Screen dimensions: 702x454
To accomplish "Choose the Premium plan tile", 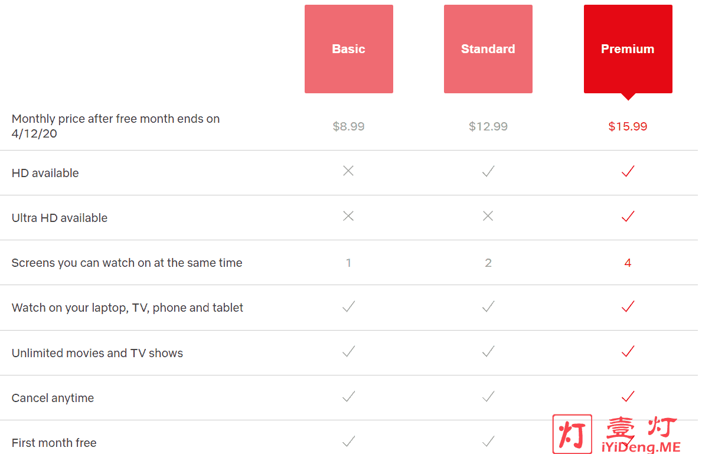I will (x=628, y=49).
